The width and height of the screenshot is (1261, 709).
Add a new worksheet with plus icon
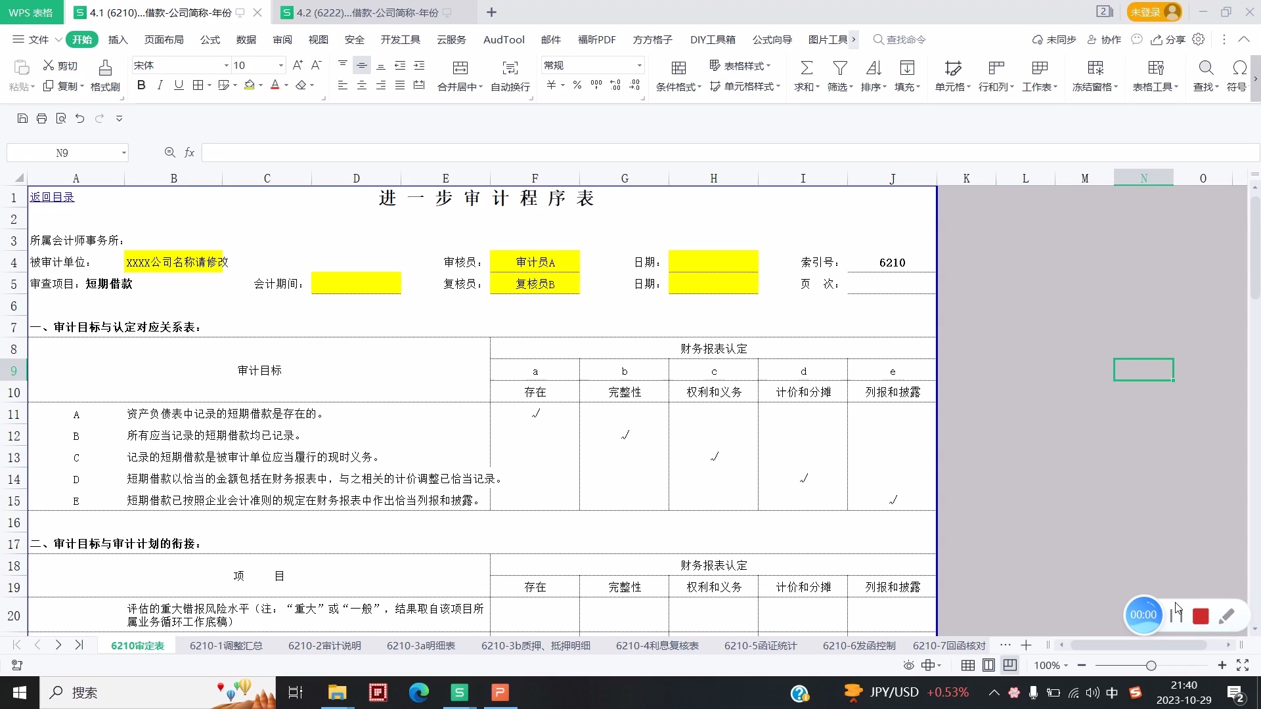pos(1026,645)
